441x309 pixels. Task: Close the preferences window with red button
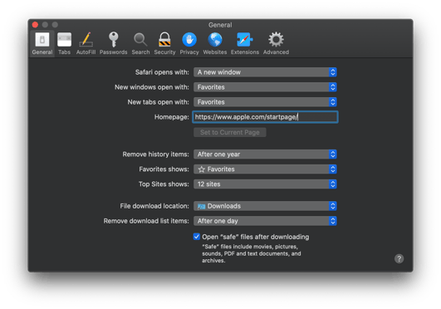(35, 24)
